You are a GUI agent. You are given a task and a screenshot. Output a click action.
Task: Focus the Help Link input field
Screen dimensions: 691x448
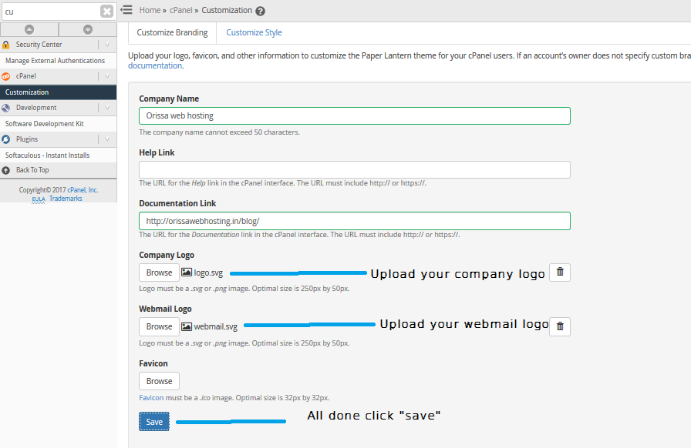[355, 170]
